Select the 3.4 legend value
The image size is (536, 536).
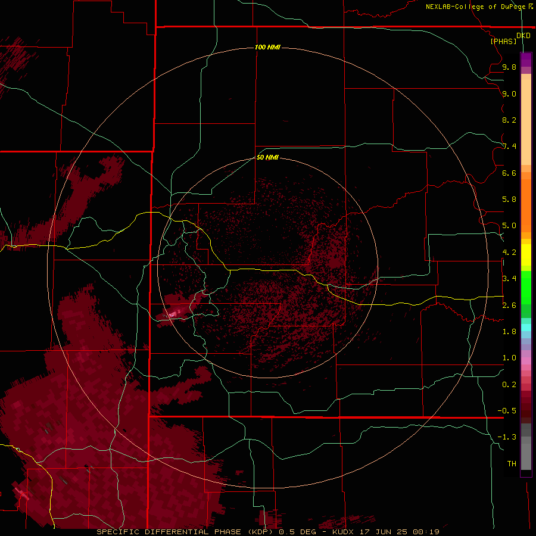pos(509,279)
